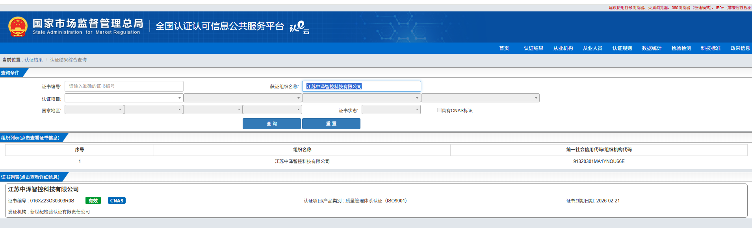Viewport: 752px width, 228px height.
Task: Enable the 具有CNAS标识 checkbox
Action: click(439, 110)
